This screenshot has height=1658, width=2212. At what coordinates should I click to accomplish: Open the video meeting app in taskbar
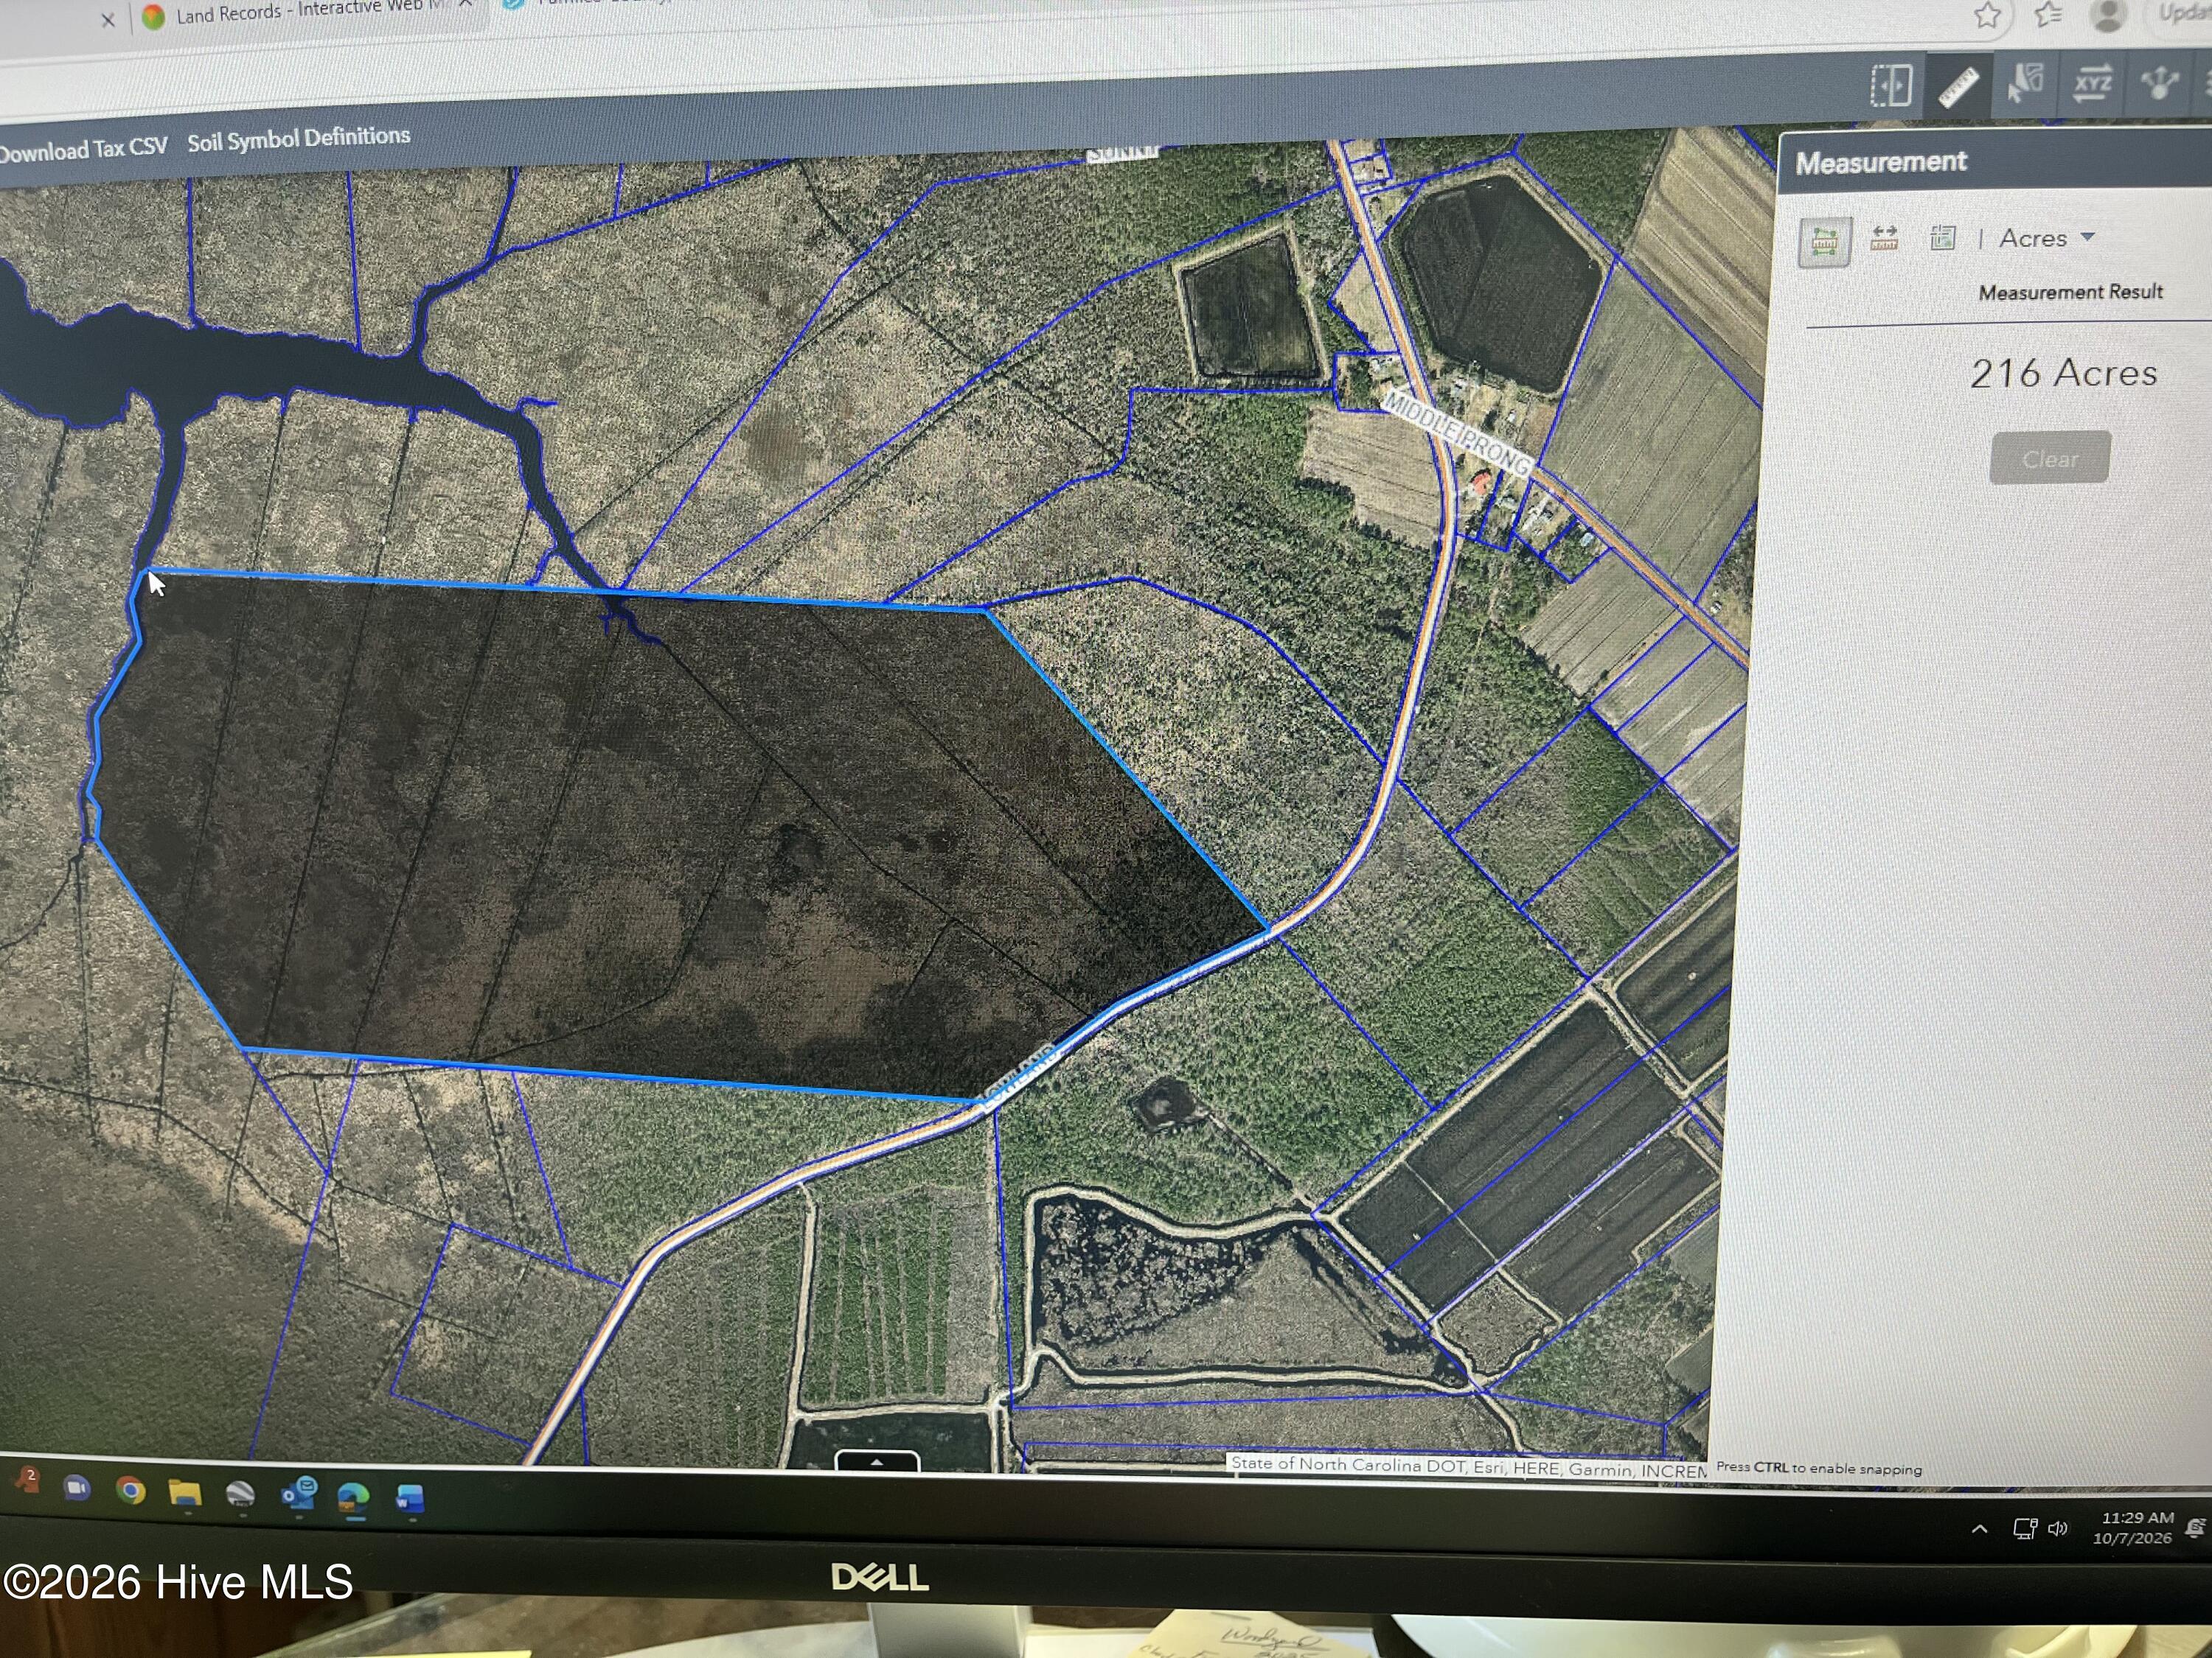pyautogui.click(x=76, y=1489)
